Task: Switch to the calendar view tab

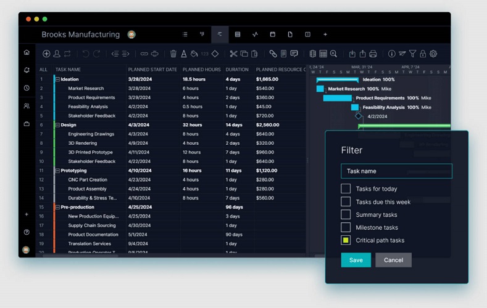Action: coord(272,34)
